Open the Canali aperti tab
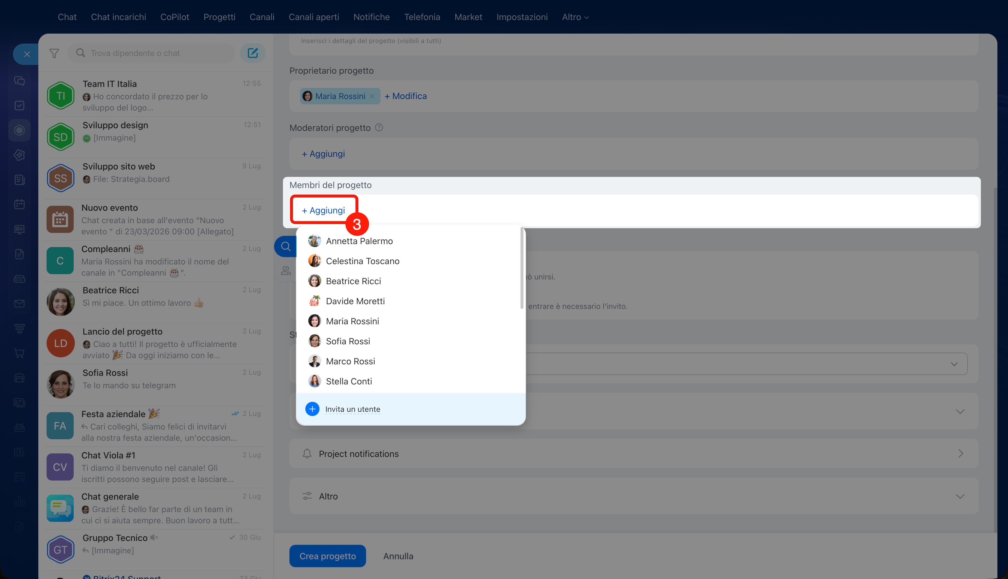Image resolution: width=1008 pixels, height=579 pixels. click(314, 17)
